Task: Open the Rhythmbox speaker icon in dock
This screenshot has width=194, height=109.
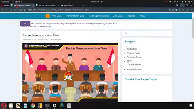Action: tap(18, 106)
